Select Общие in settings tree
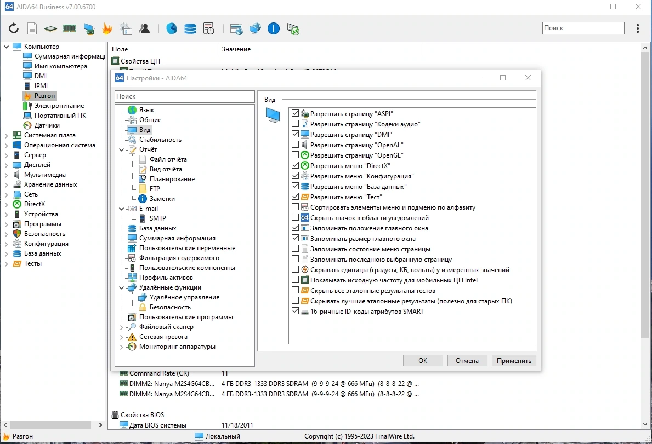Image resolution: width=652 pixels, height=444 pixels. click(150, 120)
